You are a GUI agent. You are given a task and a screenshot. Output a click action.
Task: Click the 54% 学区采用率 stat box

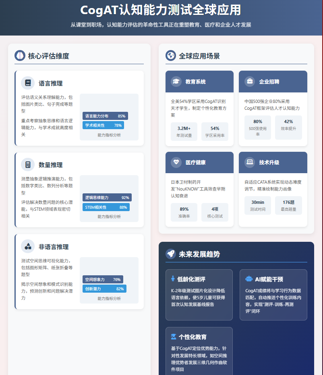(x=215, y=132)
